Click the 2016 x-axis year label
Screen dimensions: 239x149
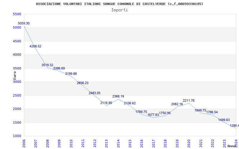tap(142, 143)
